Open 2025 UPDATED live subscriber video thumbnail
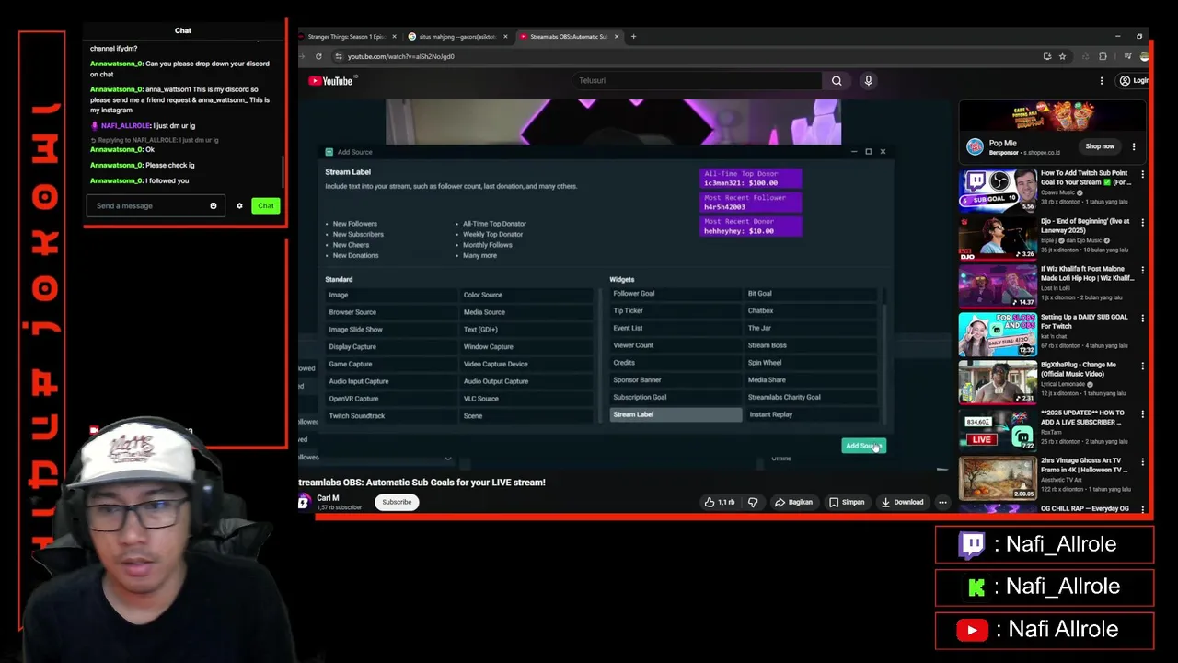Image resolution: width=1178 pixels, height=663 pixels. [998, 430]
